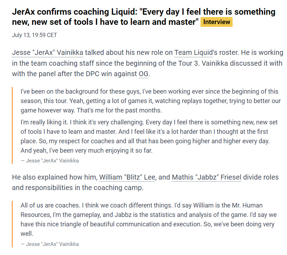Open the Jesse "JerAx" Vainikka profile link
The width and height of the screenshot is (287, 255).
pyautogui.click(x=47, y=53)
